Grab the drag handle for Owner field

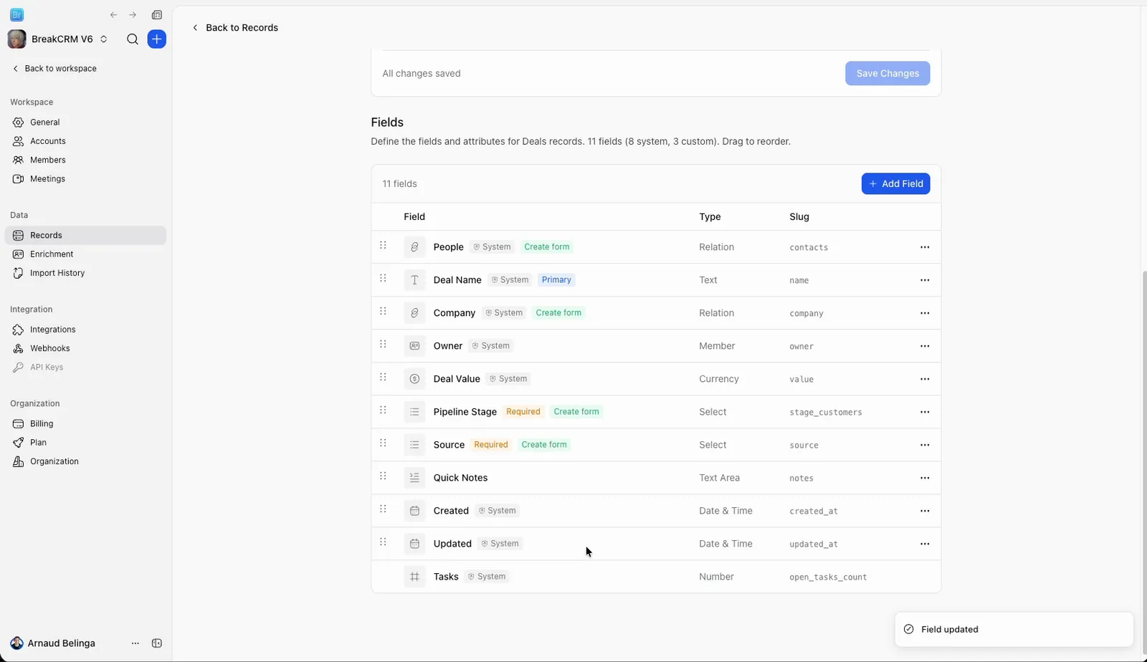(383, 345)
